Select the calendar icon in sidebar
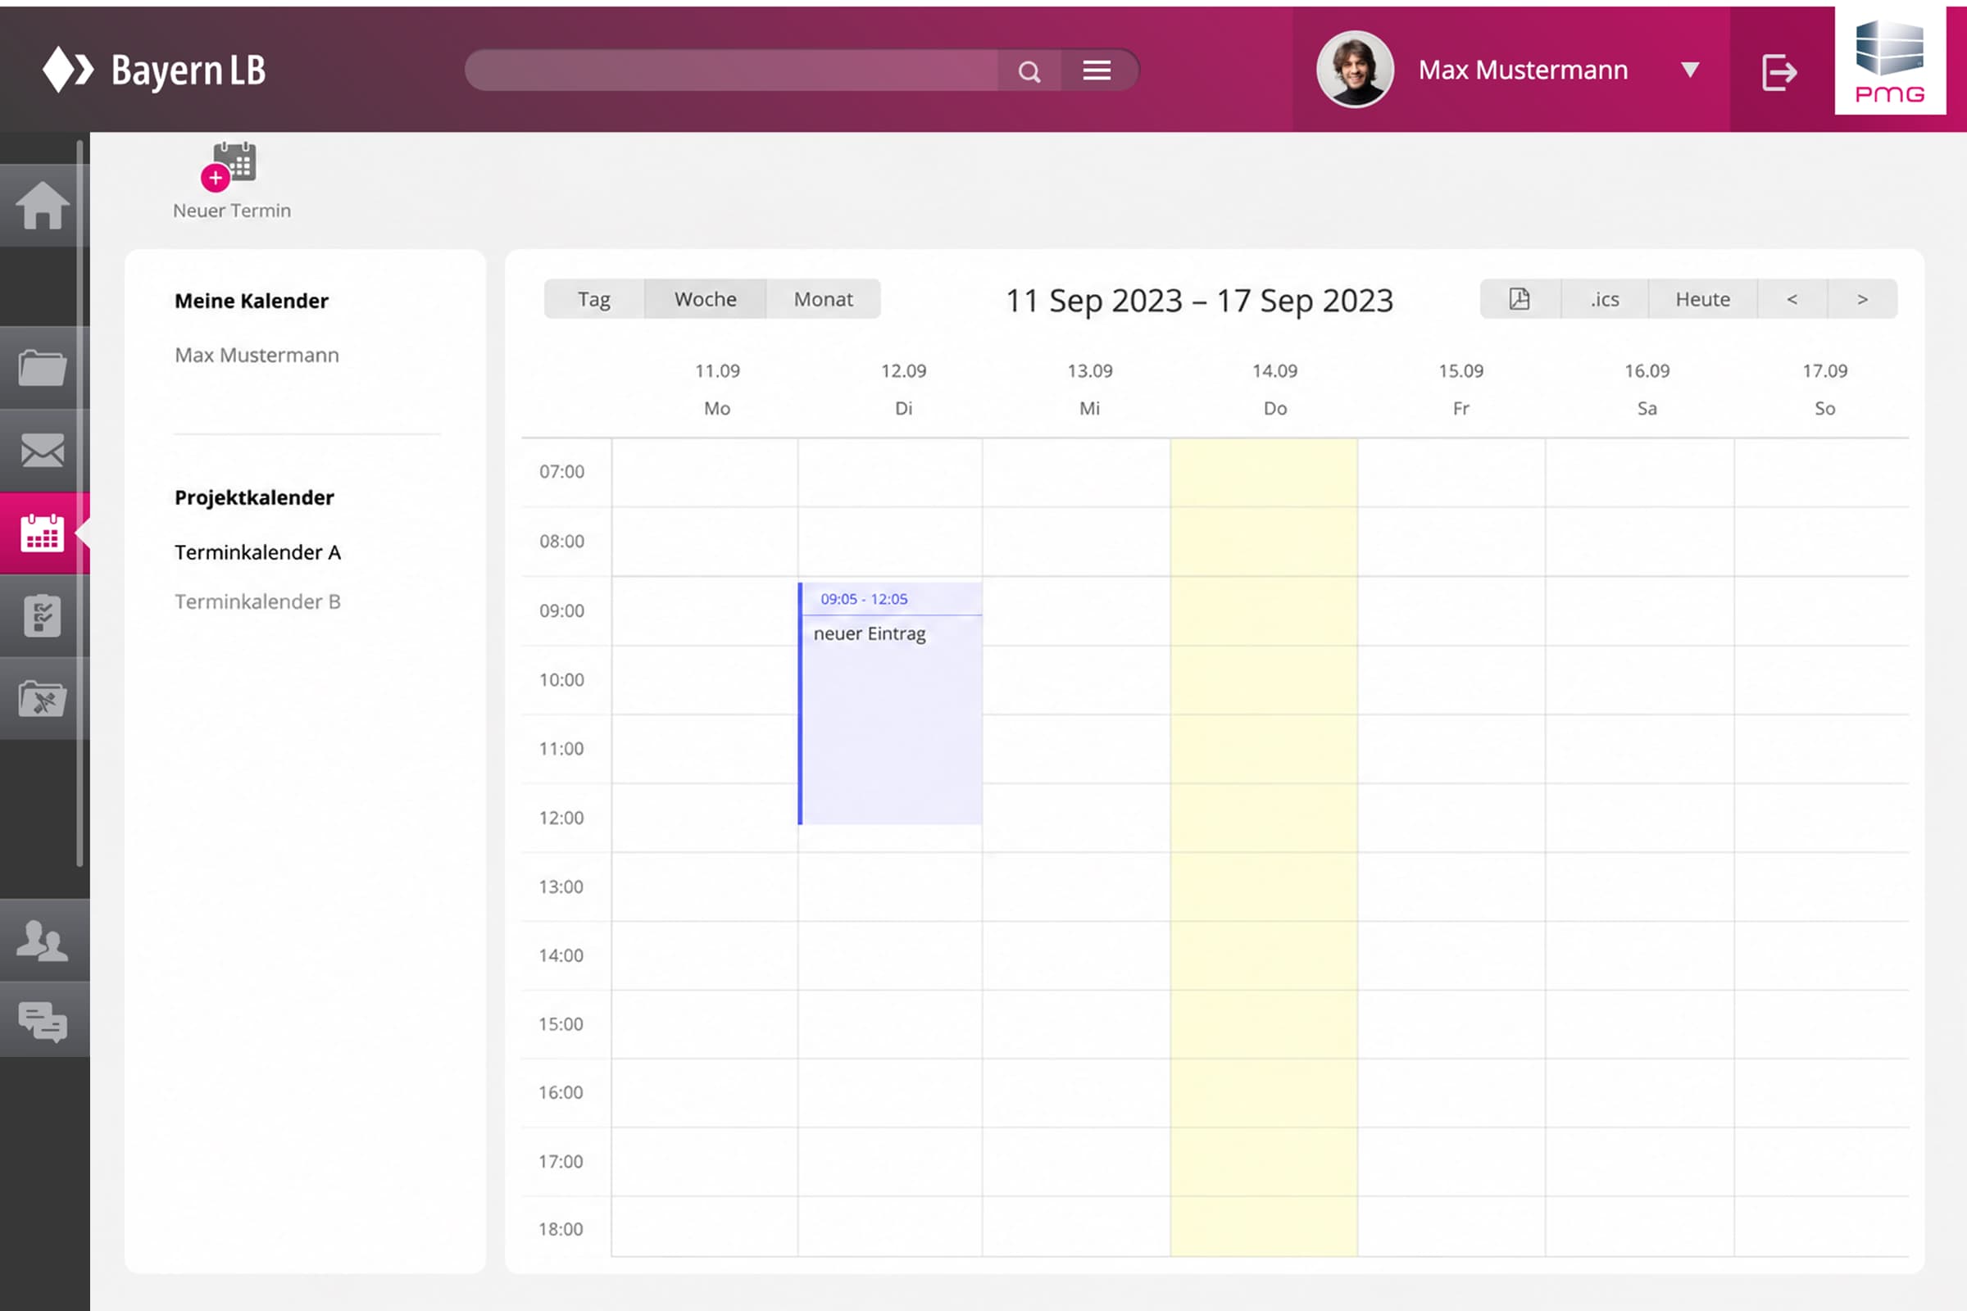The height and width of the screenshot is (1311, 1967). click(42, 533)
